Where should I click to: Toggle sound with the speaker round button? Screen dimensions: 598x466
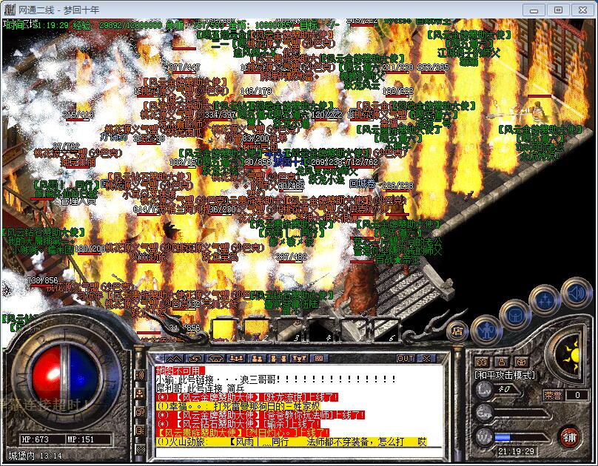click(x=576, y=293)
